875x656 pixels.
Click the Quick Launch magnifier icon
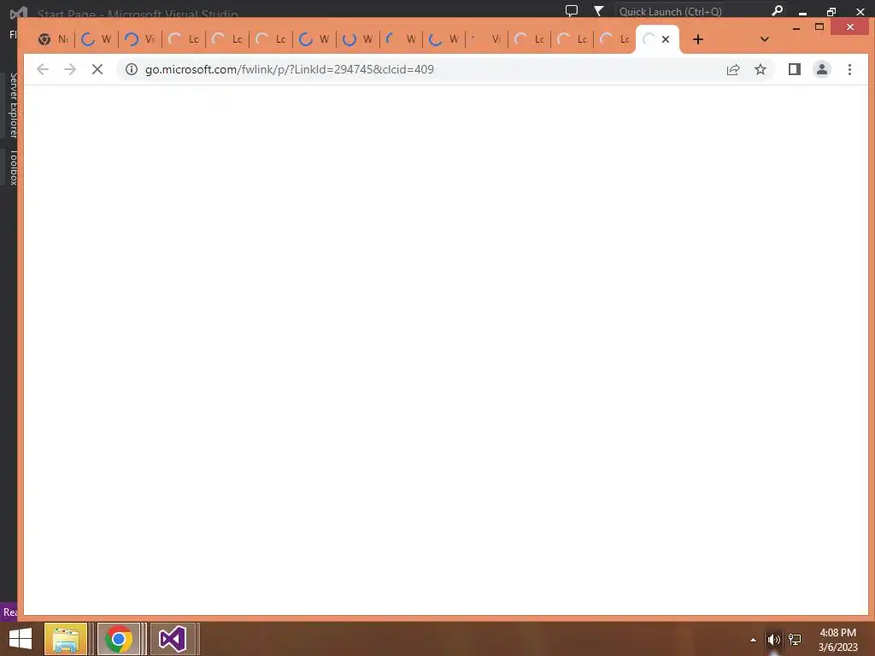click(777, 10)
